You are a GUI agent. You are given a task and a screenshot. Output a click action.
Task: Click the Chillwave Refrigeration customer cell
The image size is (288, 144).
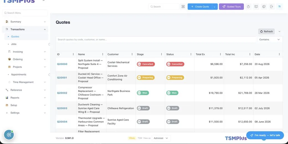(121, 108)
